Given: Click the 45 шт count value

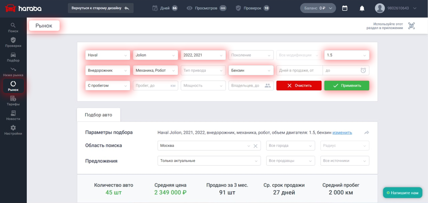Looking at the screenshot, I should pyautogui.click(x=113, y=193).
